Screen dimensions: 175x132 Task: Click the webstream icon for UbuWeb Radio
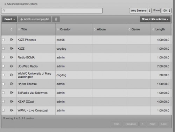coord(12,66)
